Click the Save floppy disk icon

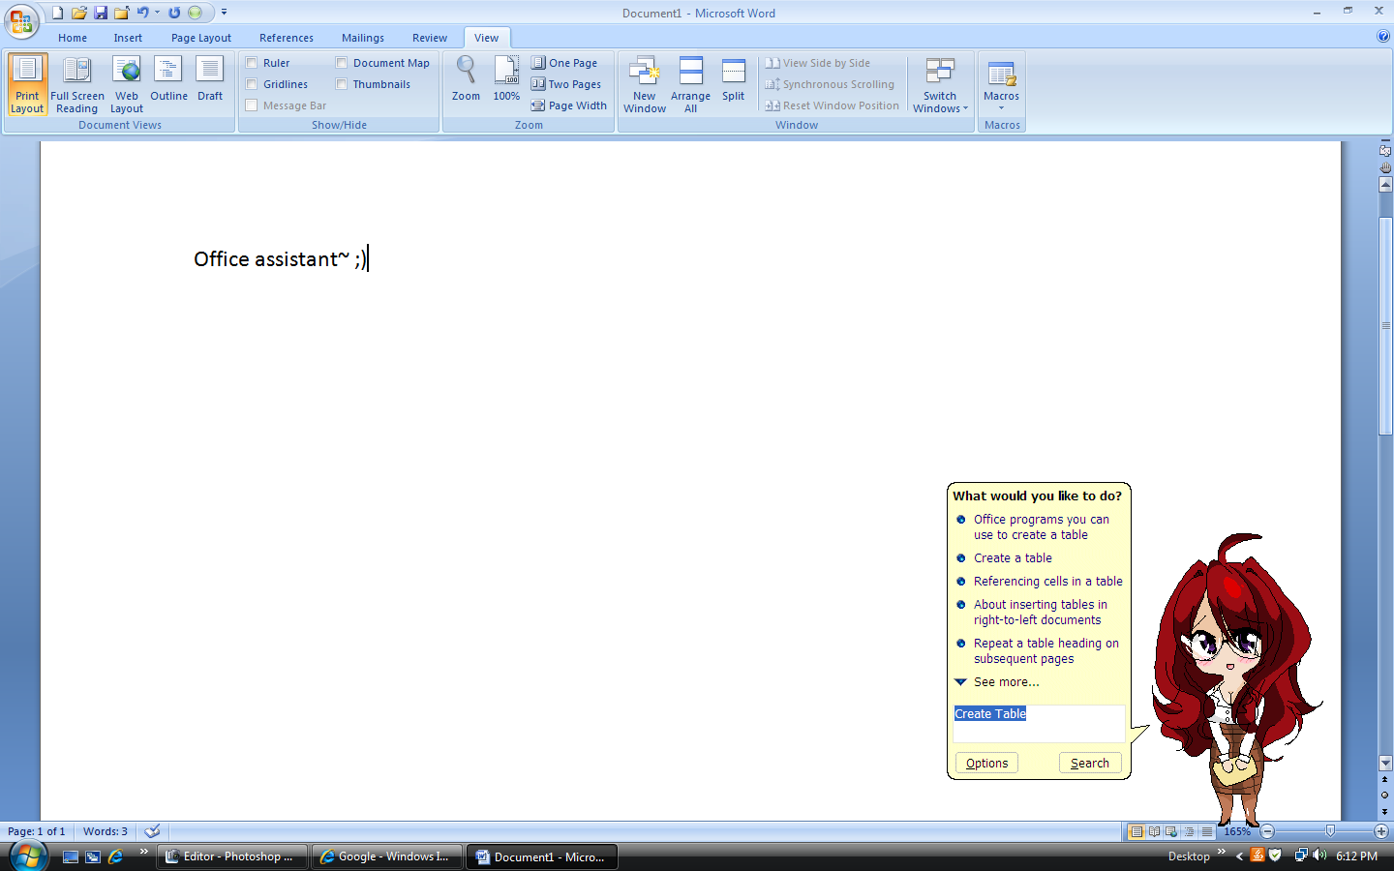101,13
